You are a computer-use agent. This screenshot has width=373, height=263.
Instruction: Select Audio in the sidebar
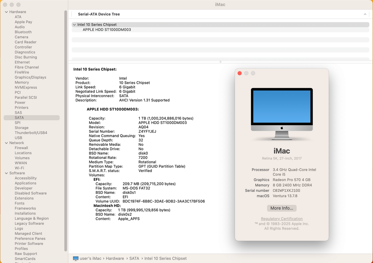pos(19,27)
